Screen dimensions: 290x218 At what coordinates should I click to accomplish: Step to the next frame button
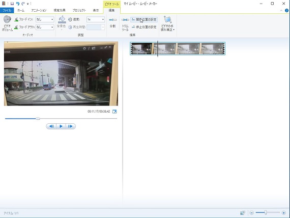71,126
